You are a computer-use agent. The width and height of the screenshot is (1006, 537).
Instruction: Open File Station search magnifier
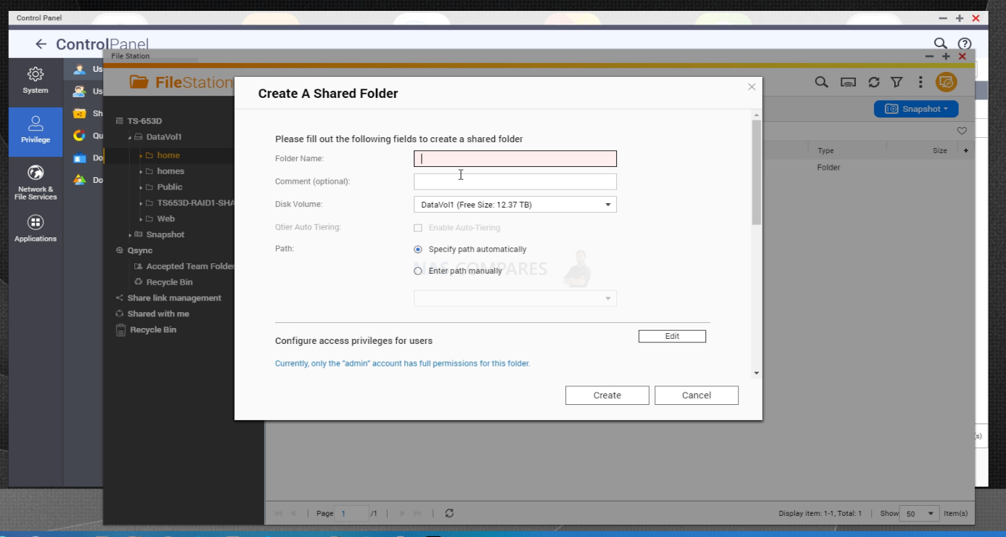[x=821, y=83]
